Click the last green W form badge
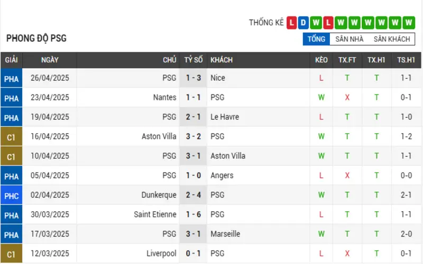The image size is (423, 264). tap(408, 23)
